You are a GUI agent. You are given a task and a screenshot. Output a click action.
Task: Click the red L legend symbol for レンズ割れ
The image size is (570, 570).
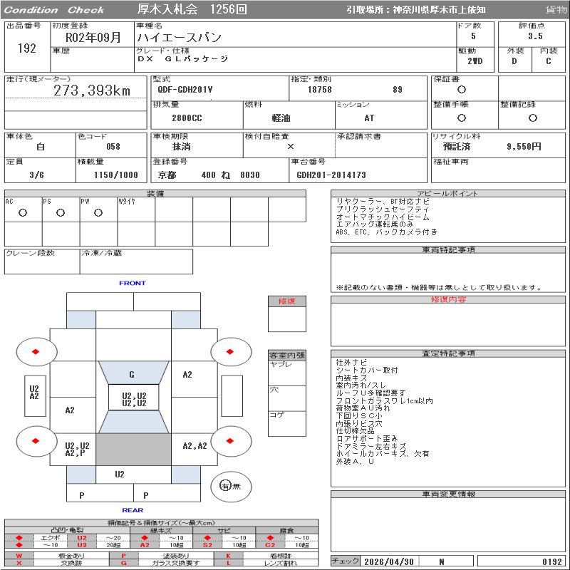pos(228,563)
